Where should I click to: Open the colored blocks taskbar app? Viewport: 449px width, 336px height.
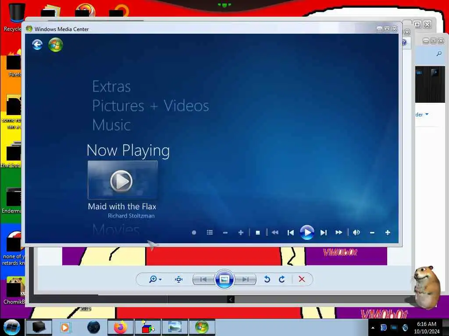[x=147, y=327]
